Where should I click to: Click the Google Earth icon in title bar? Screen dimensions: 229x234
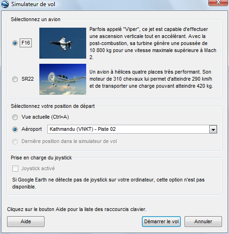(x=5, y=4)
